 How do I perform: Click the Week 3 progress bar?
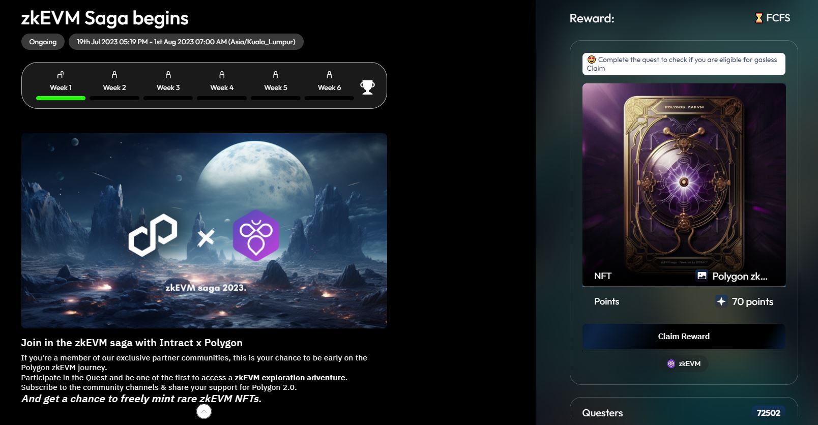168,98
